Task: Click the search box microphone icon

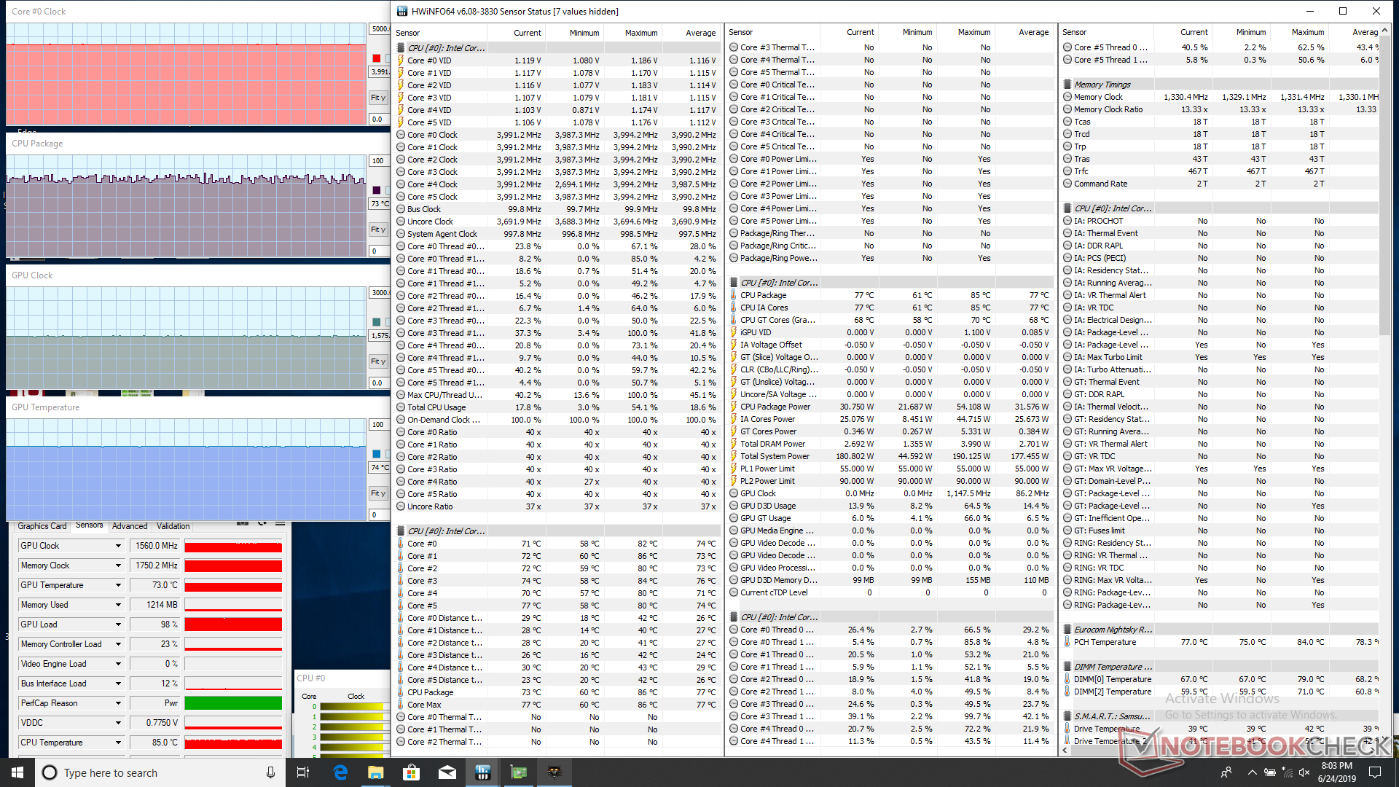Action: pyautogui.click(x=270, y=772)
